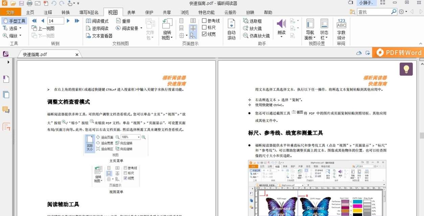The image size is (424, 216).
Task: Click the magnifier search icon in 查找 box
Action: [x=394, y=12]
